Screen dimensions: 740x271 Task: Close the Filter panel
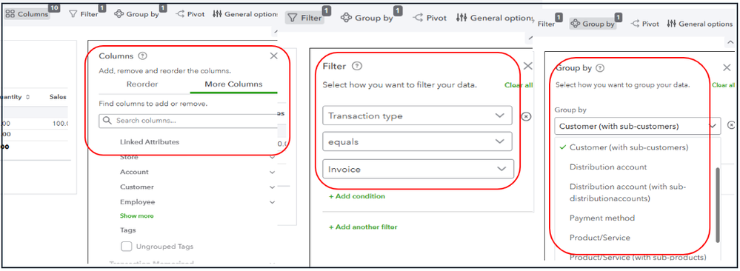click(527, 66)
